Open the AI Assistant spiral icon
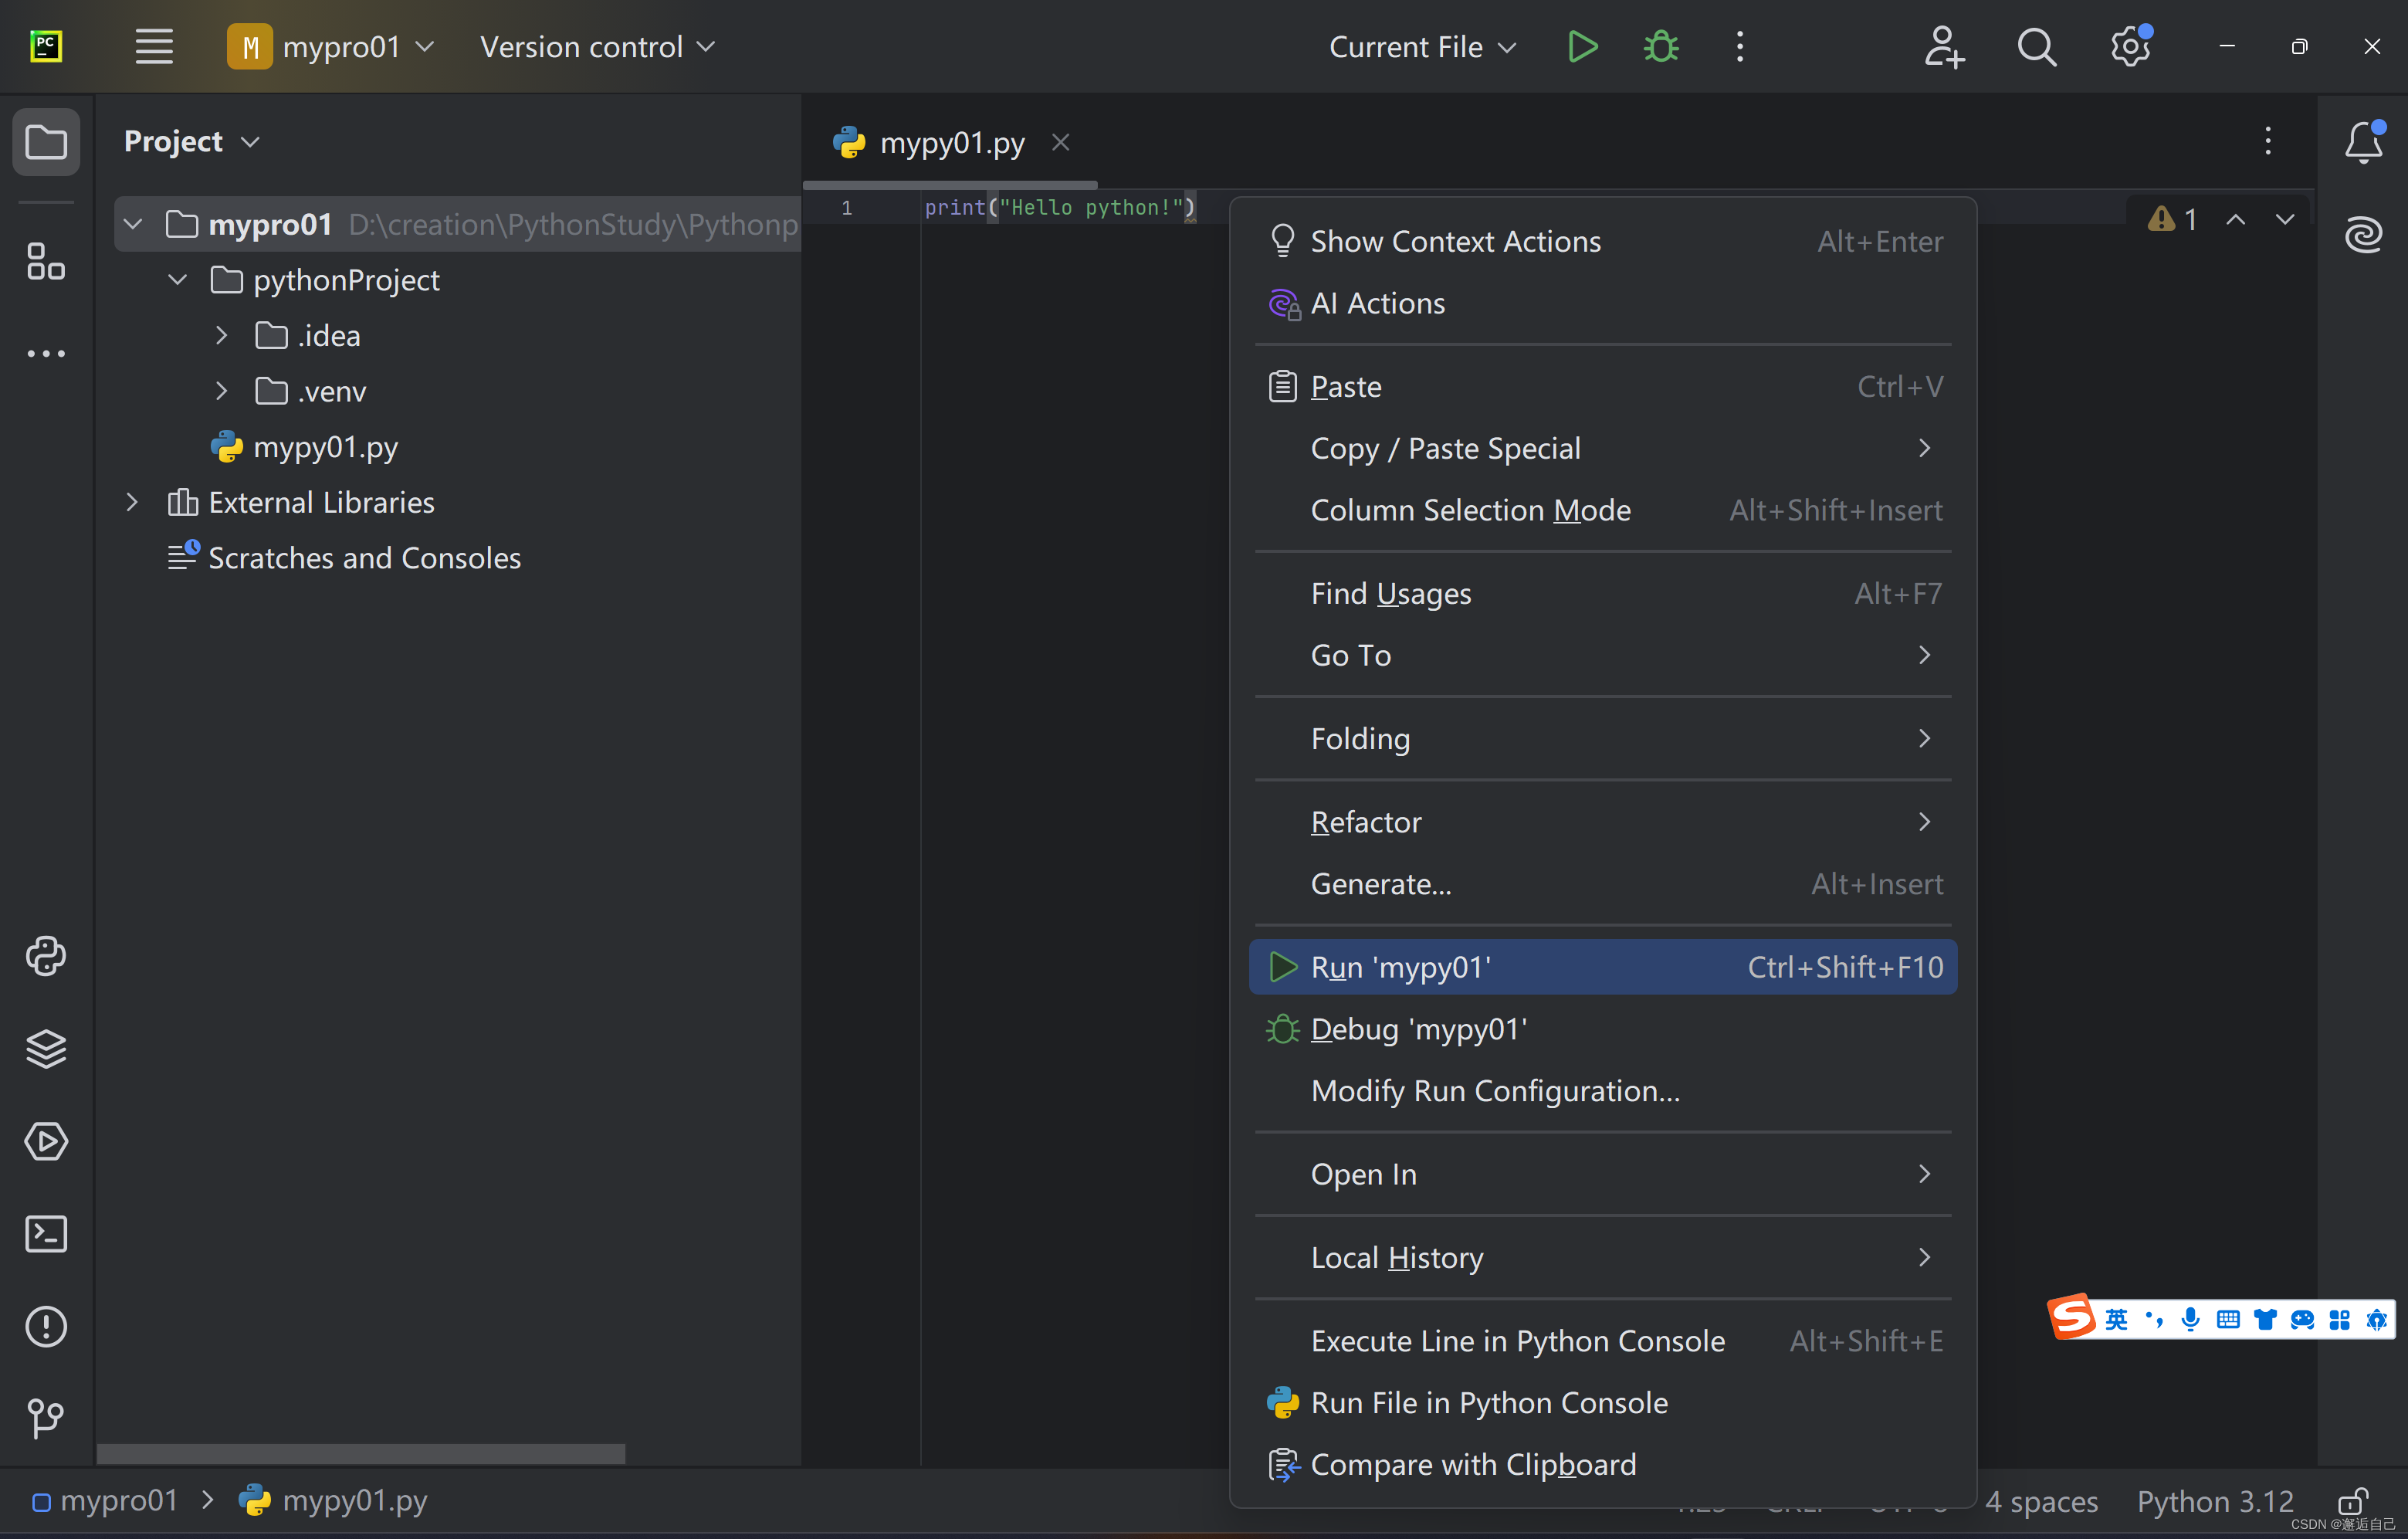 coord(2364,234)
